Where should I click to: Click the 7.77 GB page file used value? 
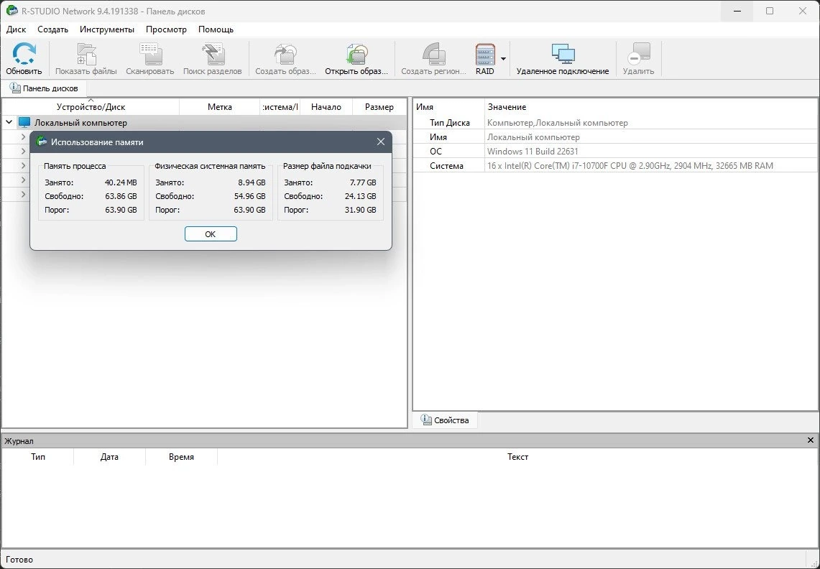click(x=363, y=182)
